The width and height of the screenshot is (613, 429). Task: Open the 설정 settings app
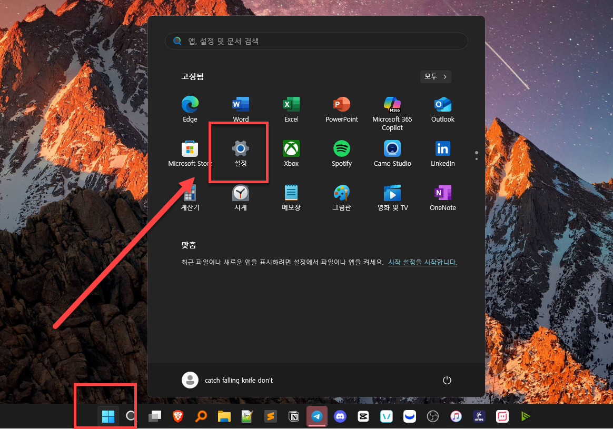click(x=241, y=154)
